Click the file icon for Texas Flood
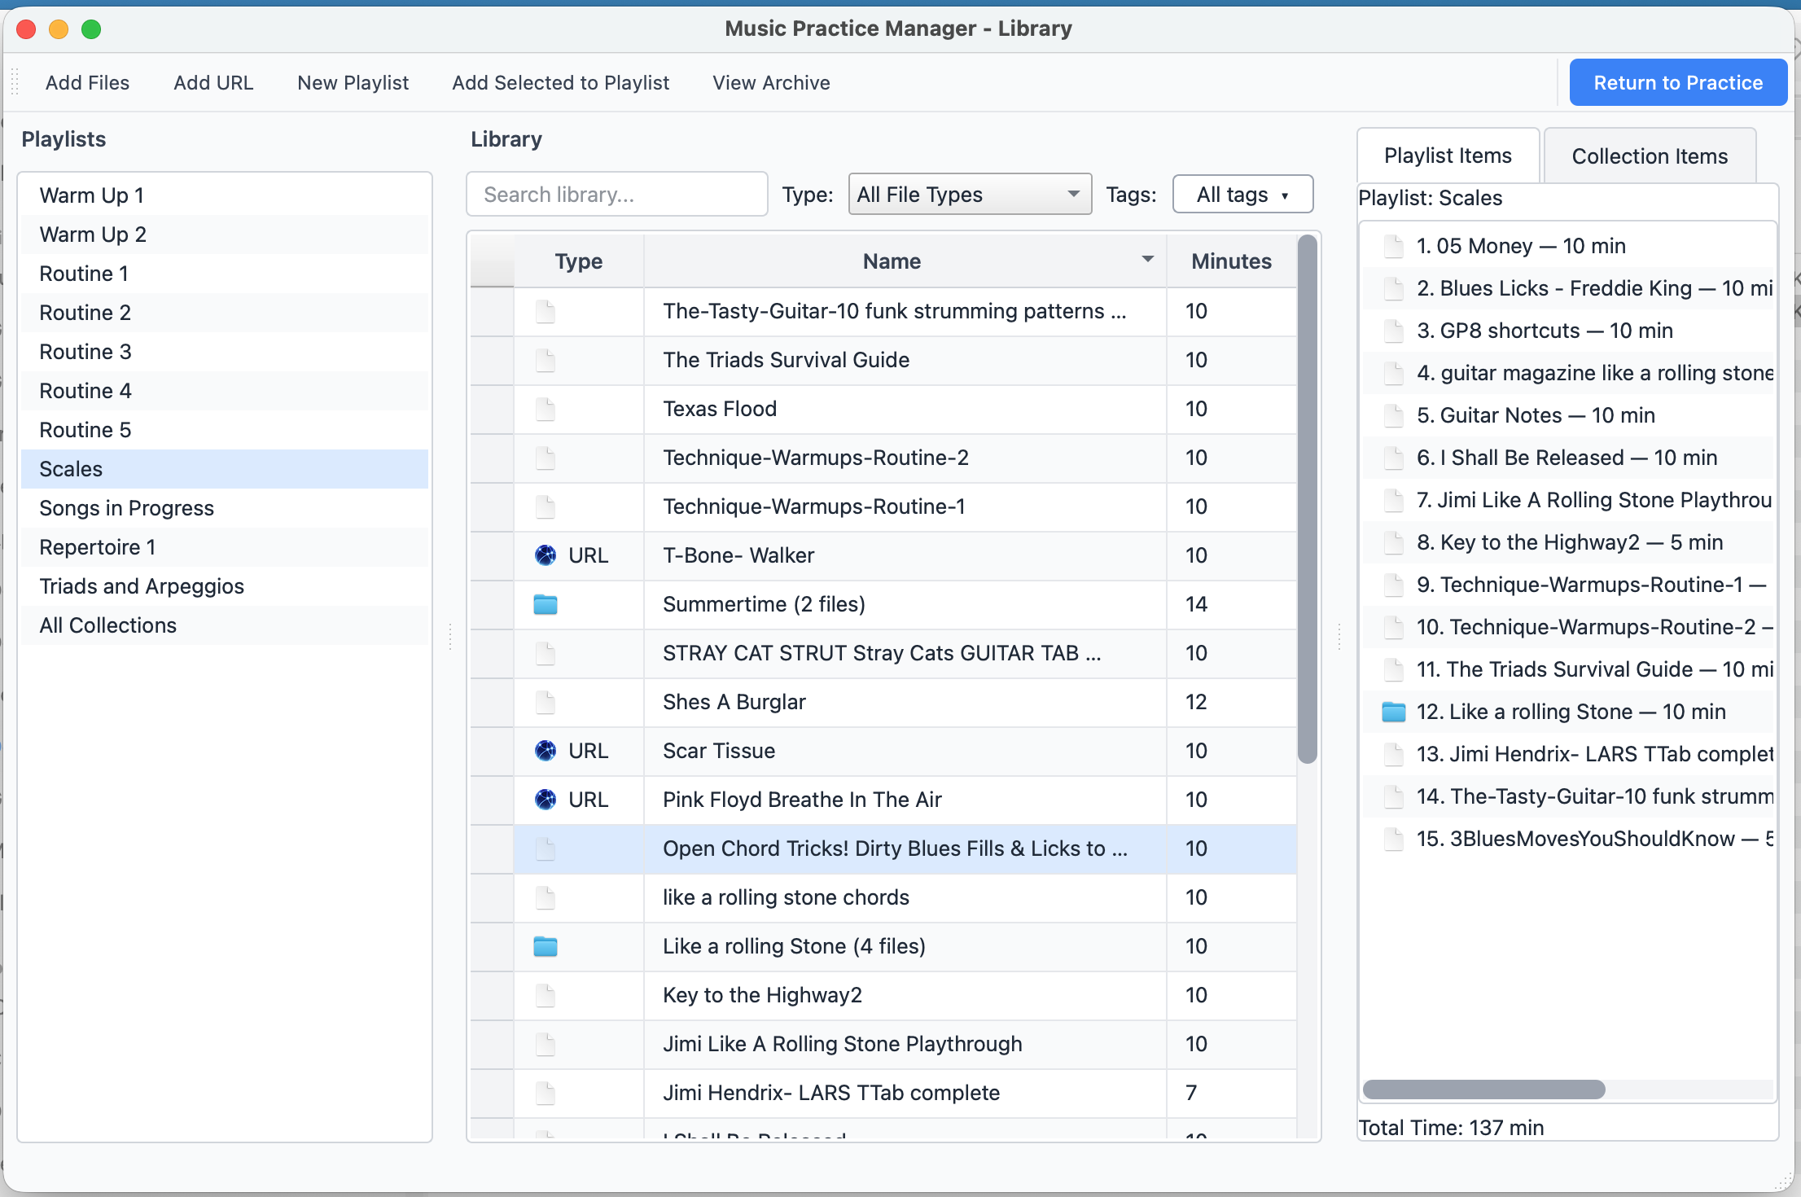This screenshot has height=1197, width=1801. coord(546,409)
